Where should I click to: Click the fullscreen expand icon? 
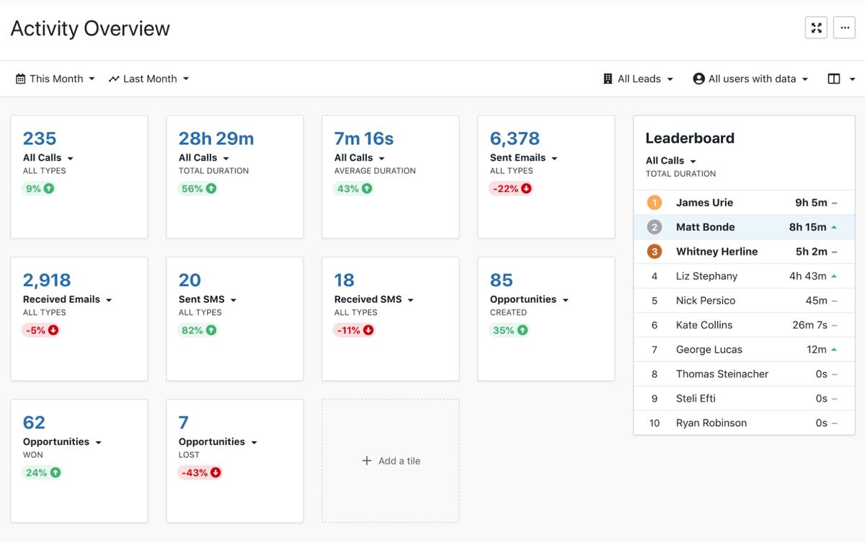pyautogui.click(x=816, y=28)
